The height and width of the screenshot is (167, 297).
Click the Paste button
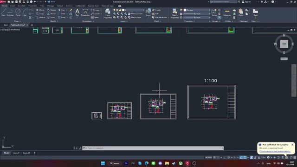241,13
